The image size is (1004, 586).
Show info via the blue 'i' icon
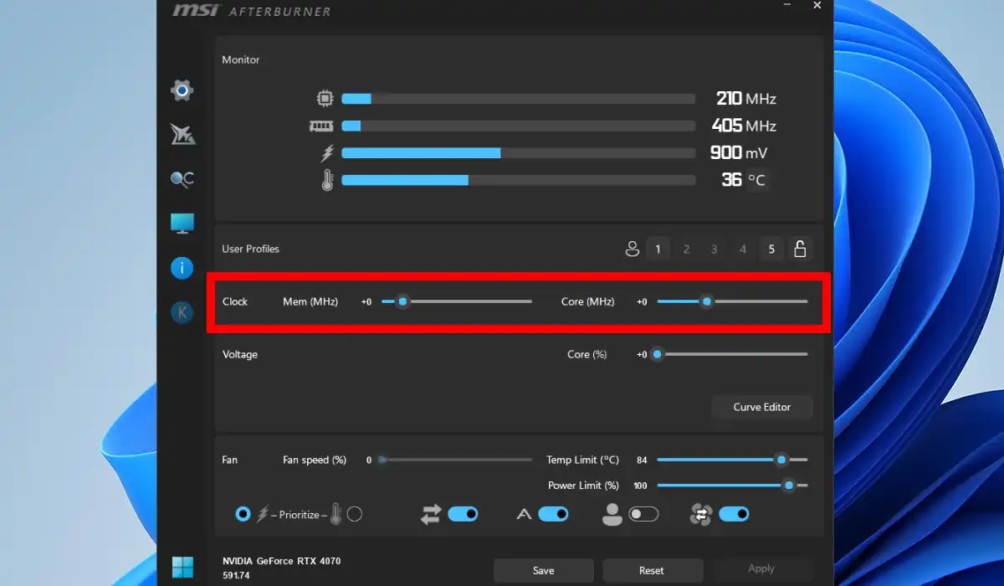click(x=182, y=268)
